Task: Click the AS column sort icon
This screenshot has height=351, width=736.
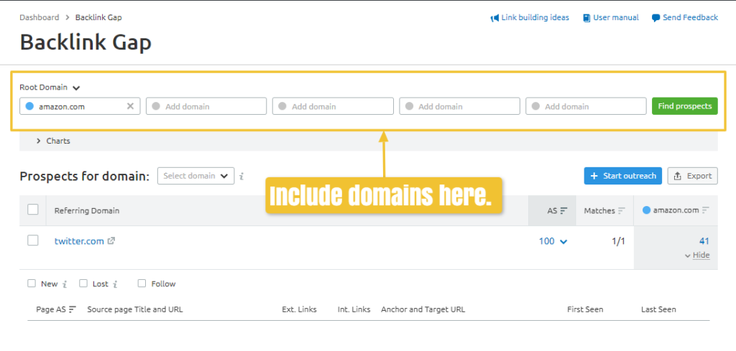Action: click(563, 211)
